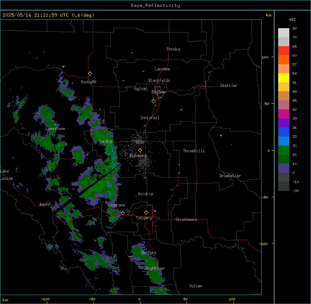311x304 pixels.
Task: Click the pink storm core southeast of Sundre
Action: [x=109, y=184]
